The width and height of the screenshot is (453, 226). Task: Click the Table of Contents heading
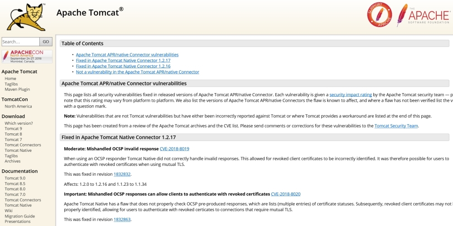point(82,43)
